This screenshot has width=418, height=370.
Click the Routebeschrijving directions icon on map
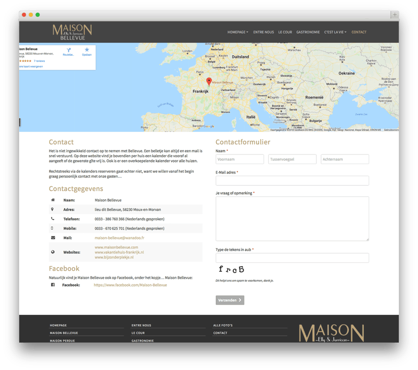[68, 50]
